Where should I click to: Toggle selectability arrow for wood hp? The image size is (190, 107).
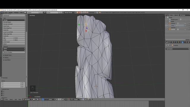click(187, 27)
